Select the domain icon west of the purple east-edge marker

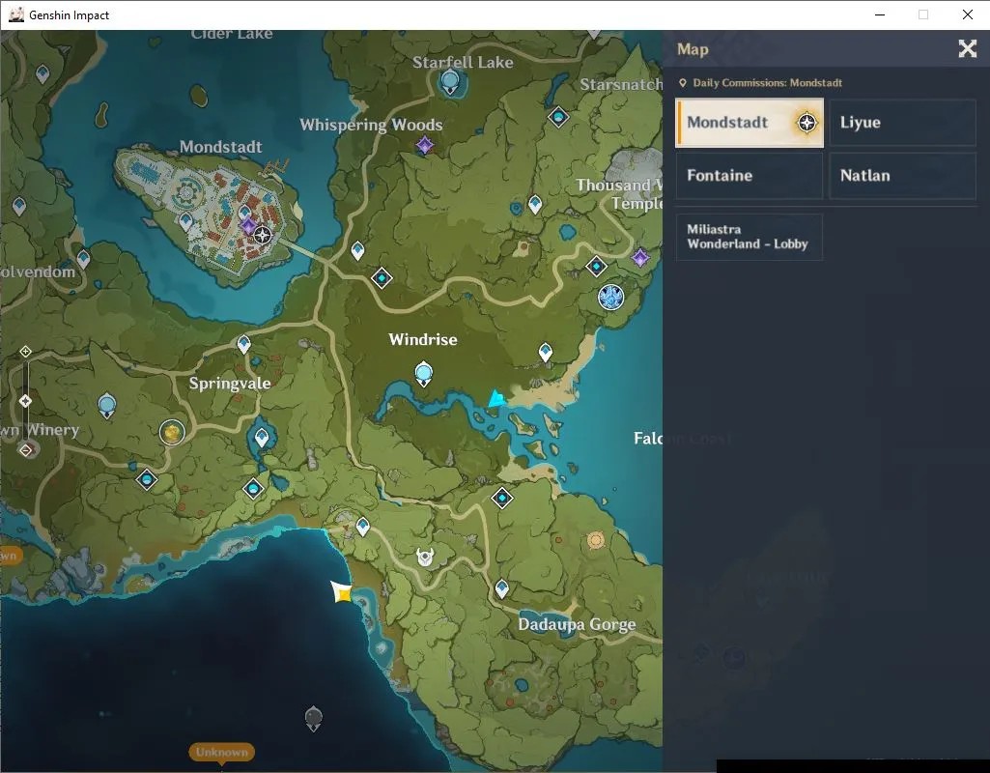(x=596, y=267)
